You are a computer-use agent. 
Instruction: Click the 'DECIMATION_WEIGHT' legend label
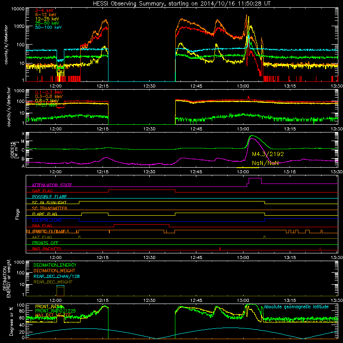[x=54, y=271]
